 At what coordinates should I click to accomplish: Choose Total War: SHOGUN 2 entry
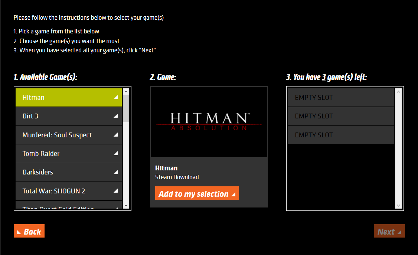click(x=69, y=191)
